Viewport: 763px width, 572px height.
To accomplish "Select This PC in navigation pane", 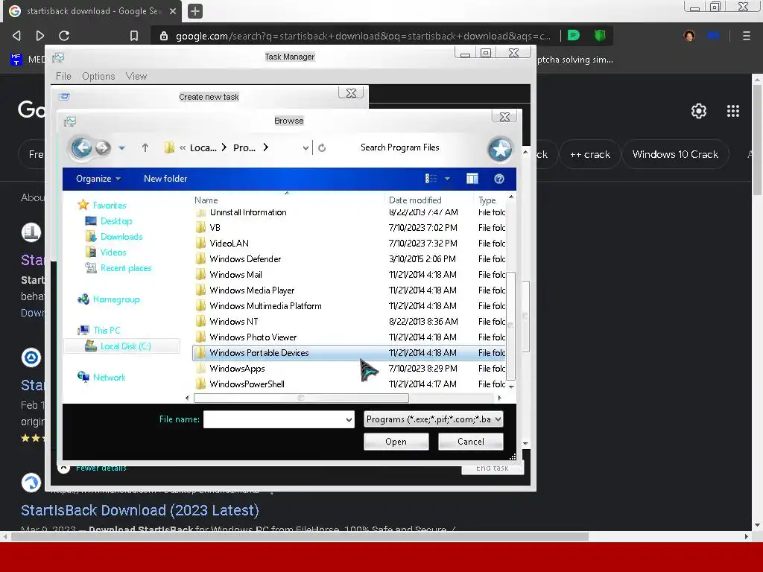I will coord(99,330).
